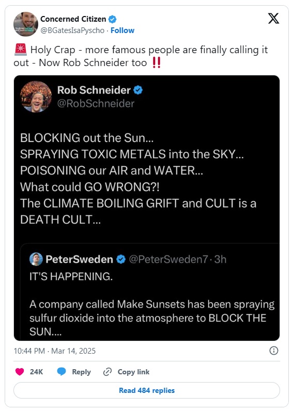Click Rob Schneider's verified checkmark badge
293x412 pixels.
point(138,90)
